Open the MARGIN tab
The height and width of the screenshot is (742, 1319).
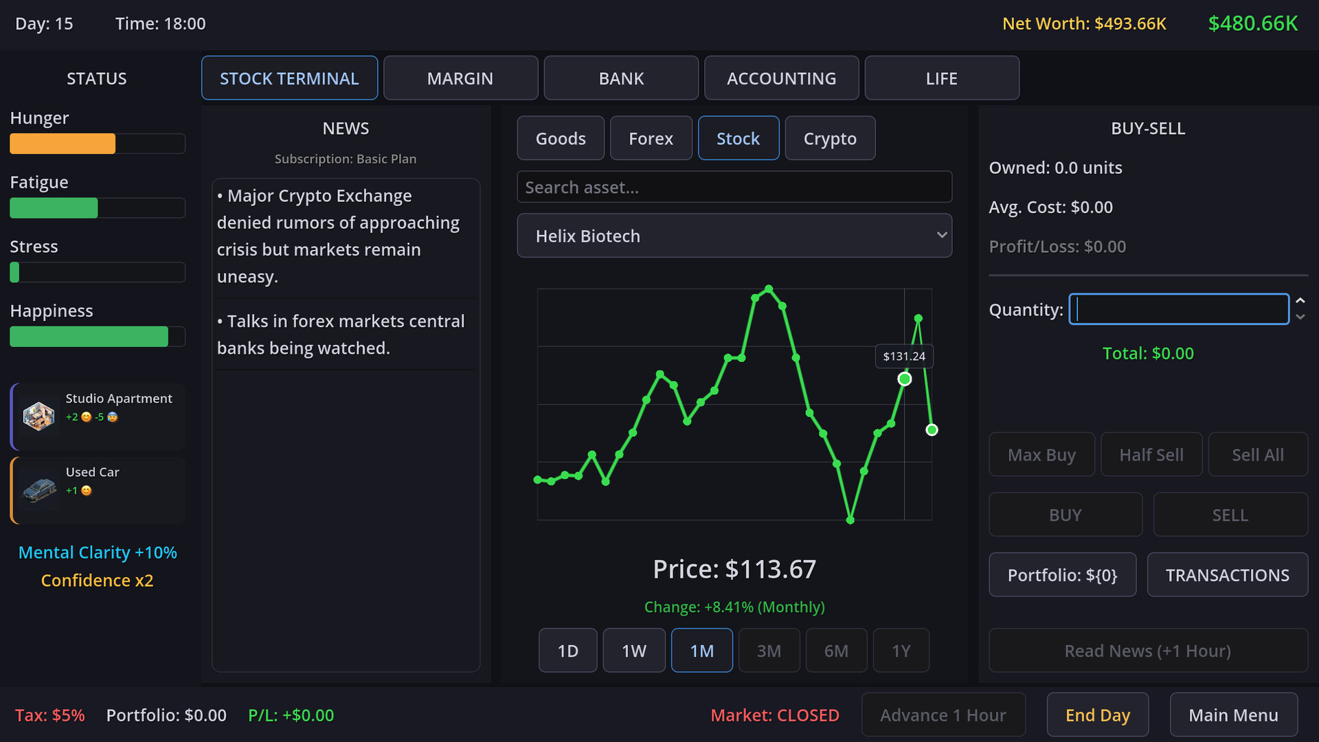coord(460,78)
